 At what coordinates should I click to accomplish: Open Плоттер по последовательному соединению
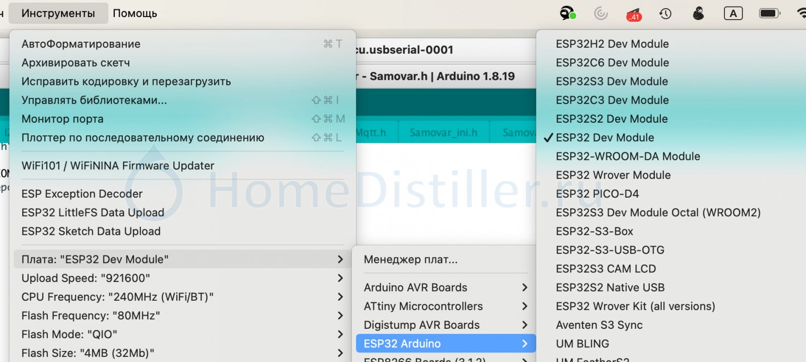click(x=182, y=138)
